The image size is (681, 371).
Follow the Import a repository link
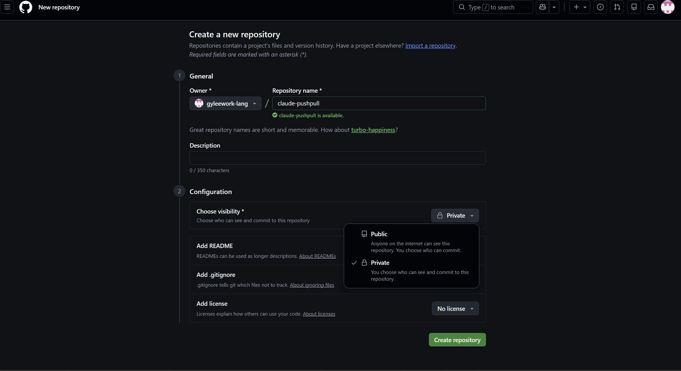tap(430, 46)
